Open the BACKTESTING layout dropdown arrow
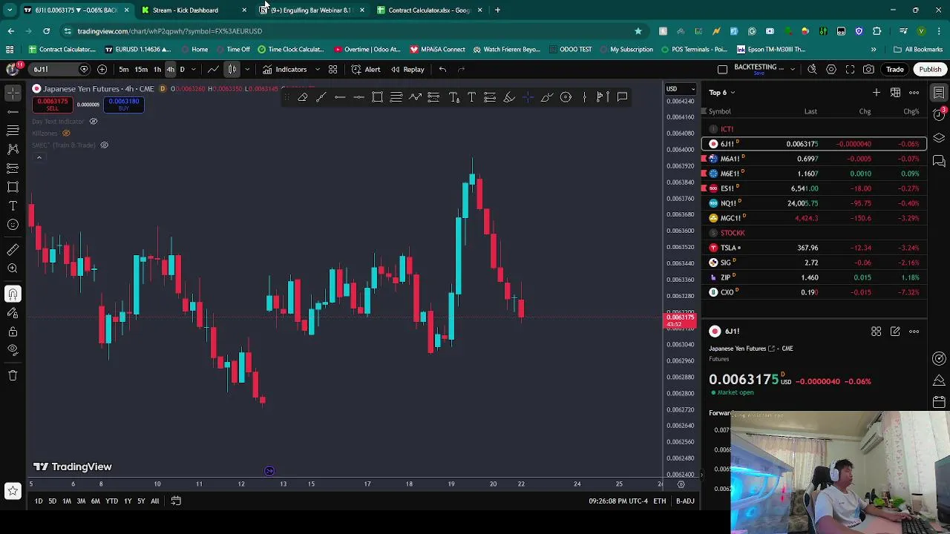 point(793,69)
